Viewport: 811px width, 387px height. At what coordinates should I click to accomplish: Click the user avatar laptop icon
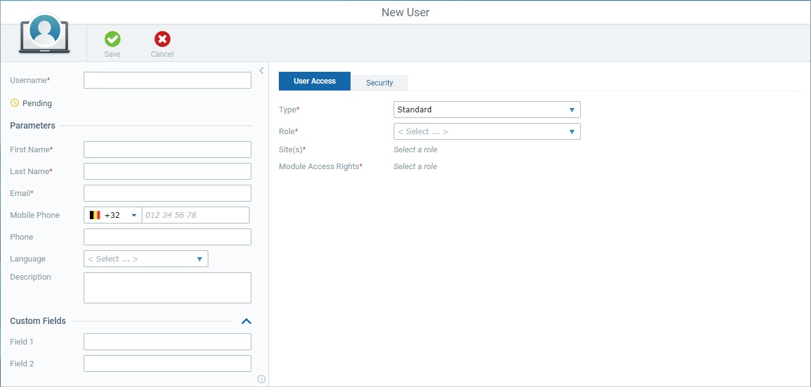(44, 34)
